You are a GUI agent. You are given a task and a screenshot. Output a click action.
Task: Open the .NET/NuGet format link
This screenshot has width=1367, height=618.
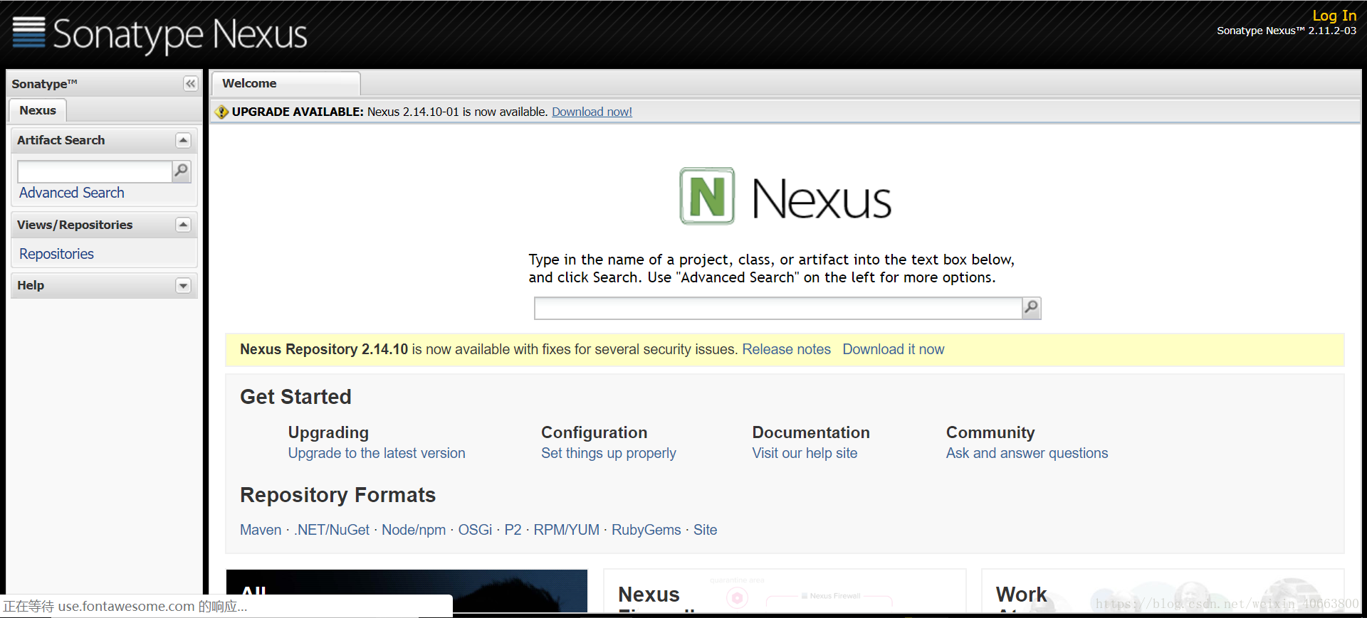332,530
